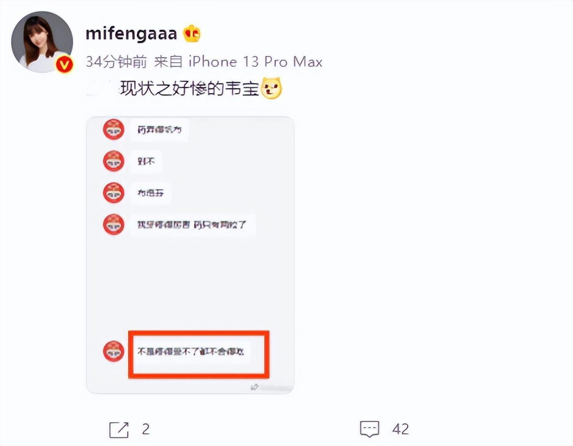Viewport: 573px width, 446px height.
Task: Click the crown membership icon beside username
Action: (x=192, y=34)
